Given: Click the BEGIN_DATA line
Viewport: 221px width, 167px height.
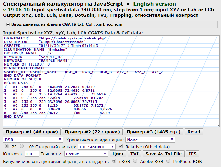Looking at the screenshot, I should coord(16,83).
